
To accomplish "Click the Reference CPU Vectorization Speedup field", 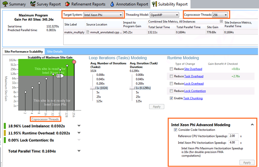I will coord(234,136).
